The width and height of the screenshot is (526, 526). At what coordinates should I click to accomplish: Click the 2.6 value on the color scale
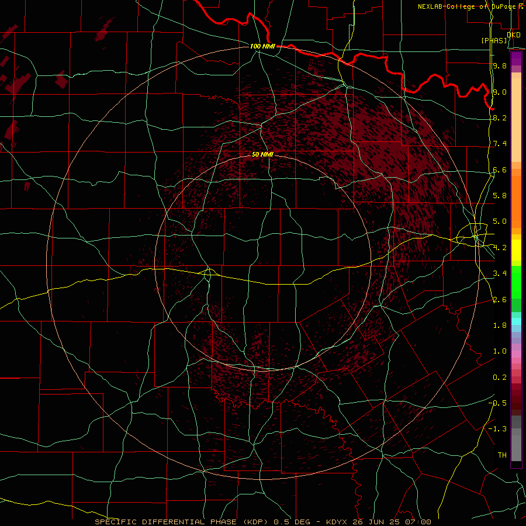(x=500, y=299)
